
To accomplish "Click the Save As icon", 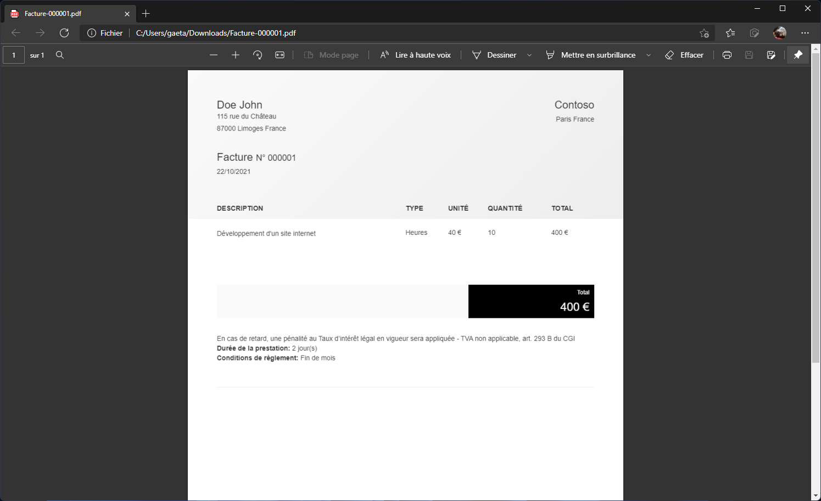I will 771,55.
